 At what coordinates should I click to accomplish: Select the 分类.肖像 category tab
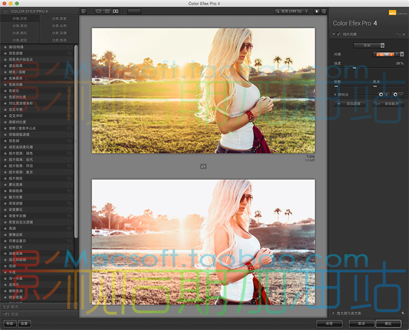coord(59,33)
